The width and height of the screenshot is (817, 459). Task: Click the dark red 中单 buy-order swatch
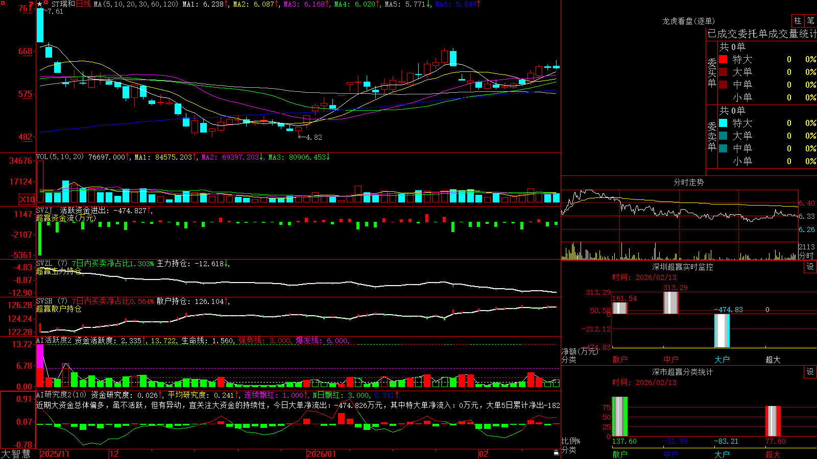tap(723, 85)
